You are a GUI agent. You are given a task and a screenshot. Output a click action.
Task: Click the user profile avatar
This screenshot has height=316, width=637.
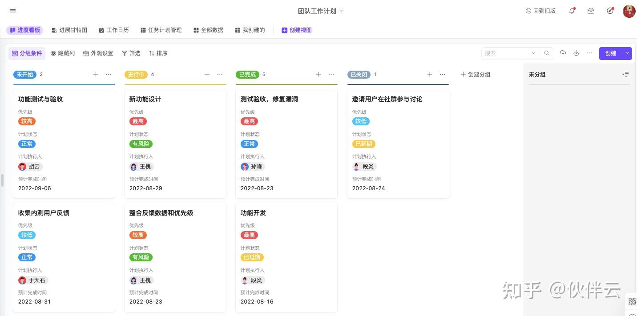[x=629, y=11]
